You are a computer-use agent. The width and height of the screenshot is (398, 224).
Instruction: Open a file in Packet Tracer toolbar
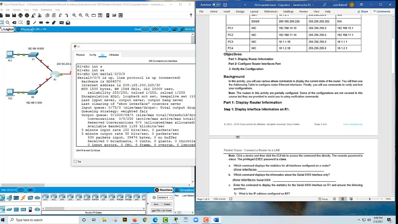pyautogui.click(x=7, y=15)
